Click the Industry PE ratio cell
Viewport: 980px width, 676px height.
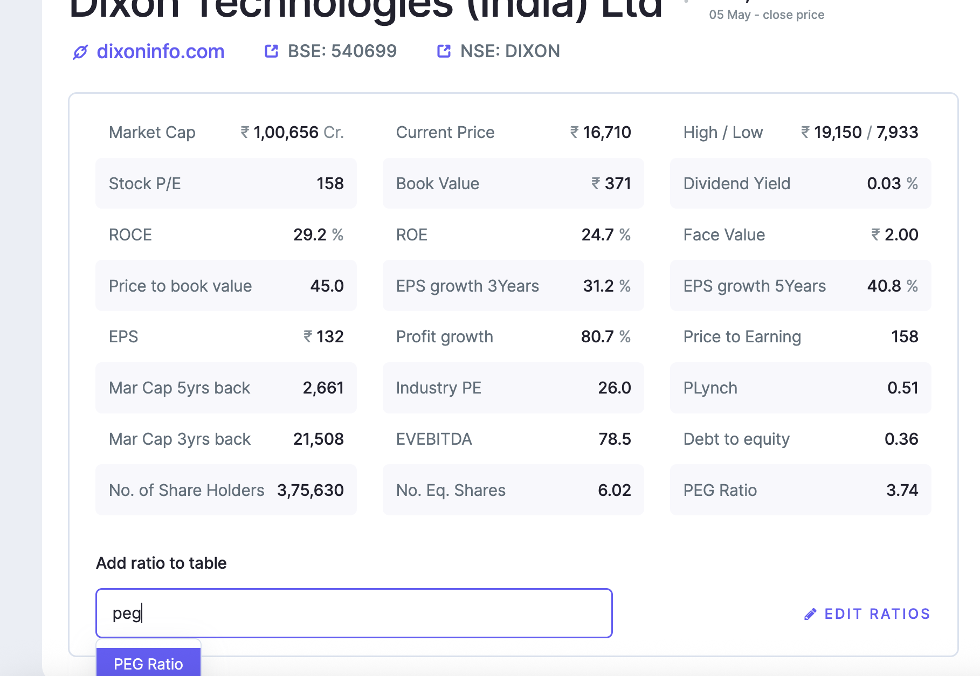point(513,388)
